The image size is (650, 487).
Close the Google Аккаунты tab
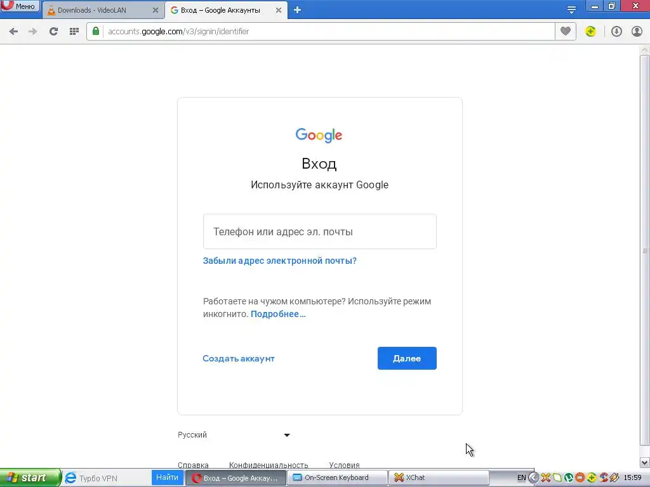coord(279,10)
